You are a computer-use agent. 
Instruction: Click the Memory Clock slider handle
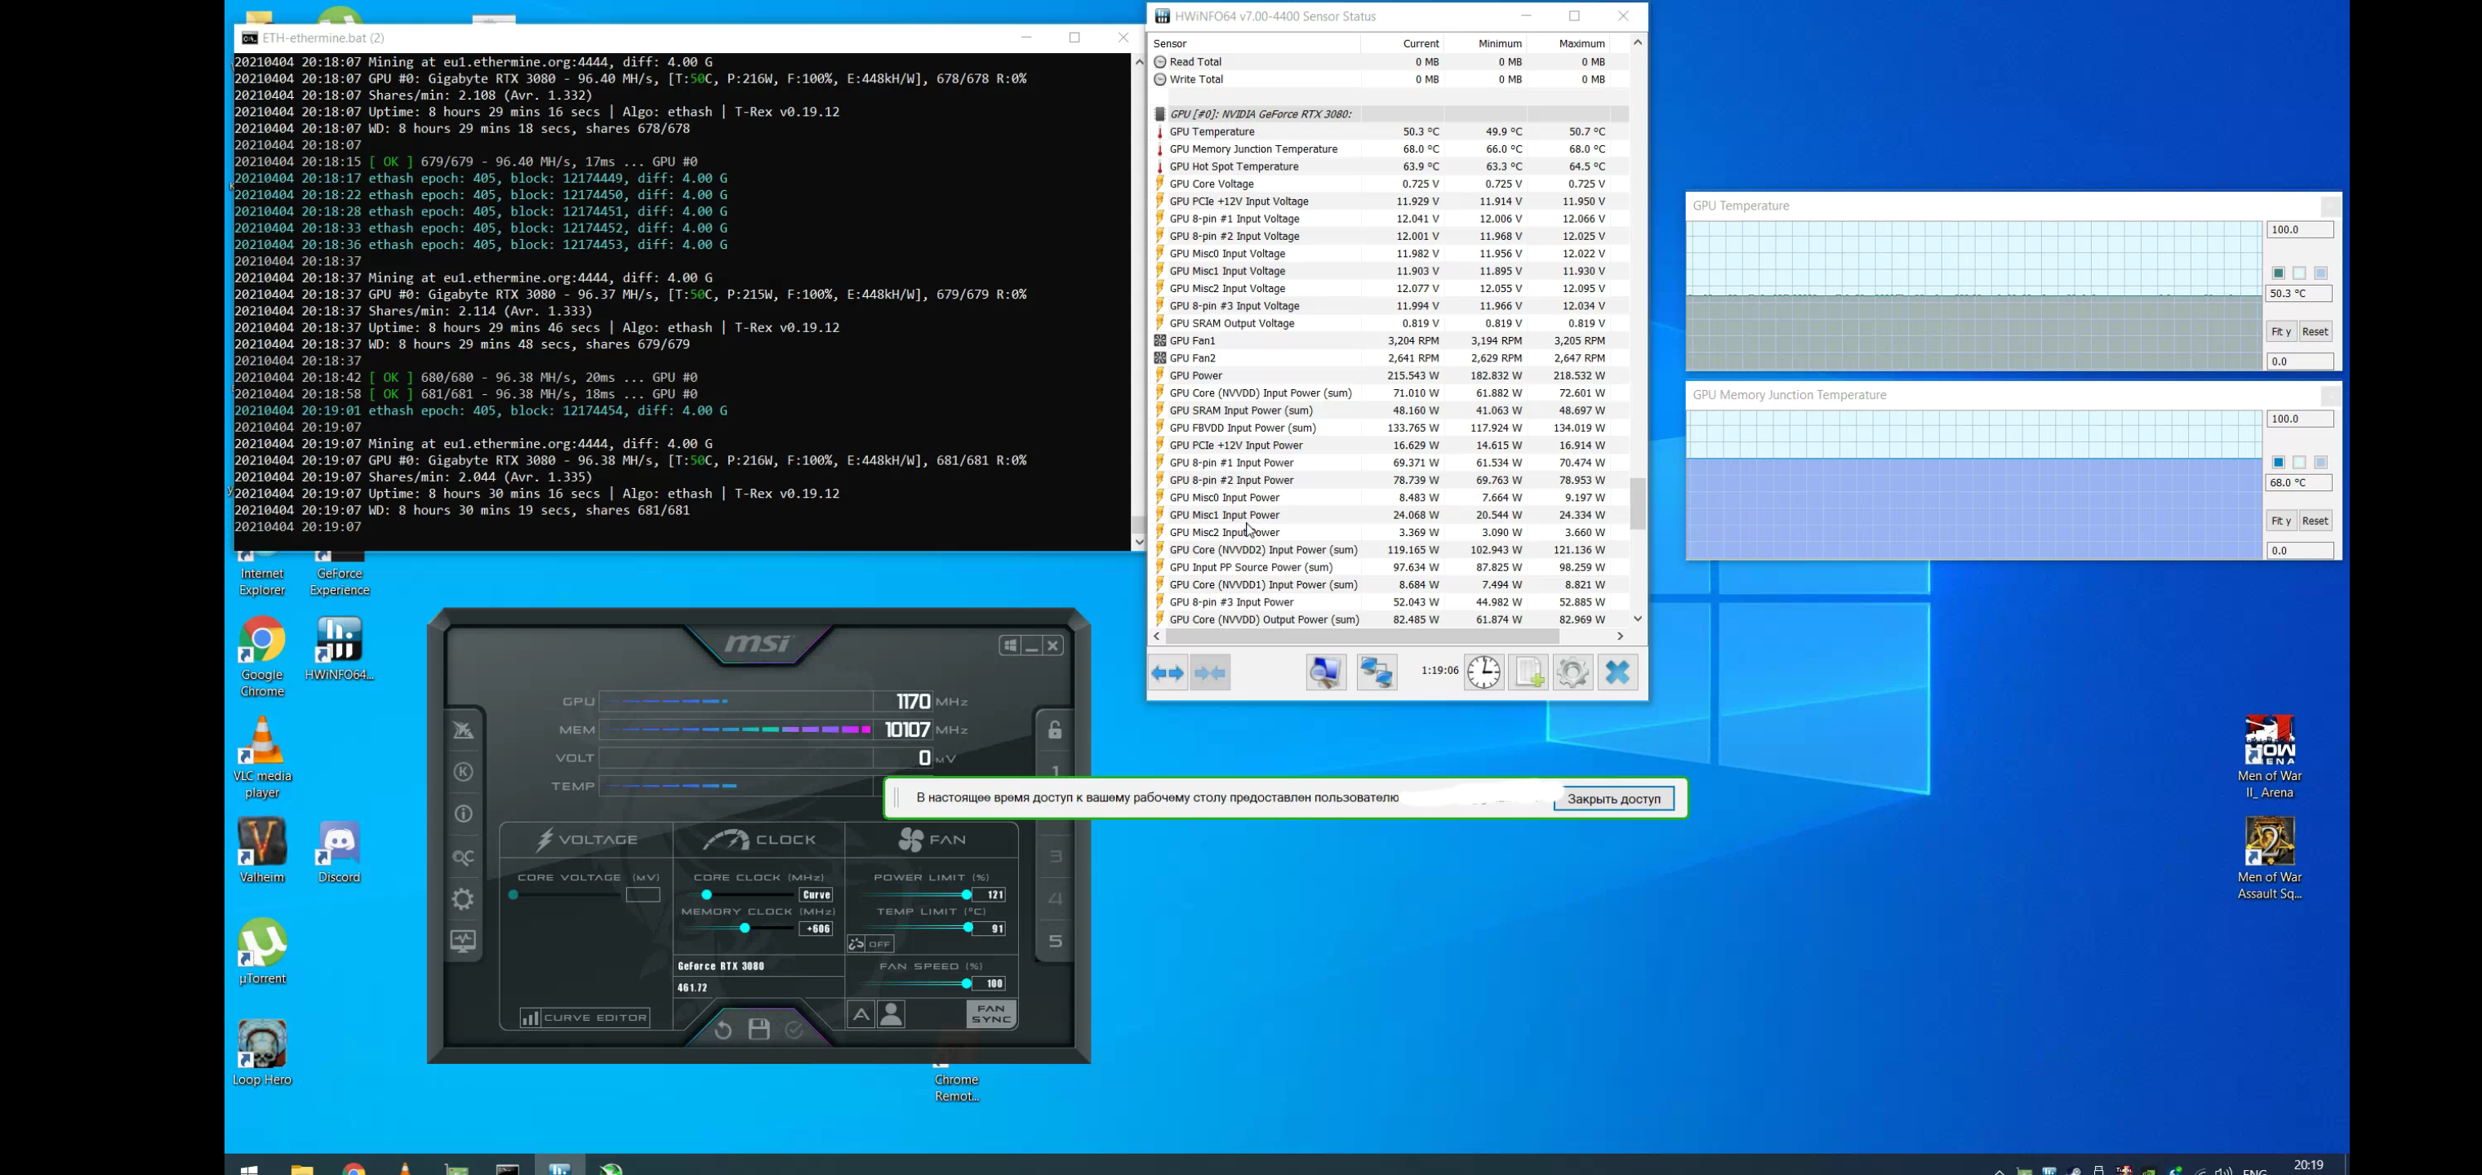tap(745, 929)
